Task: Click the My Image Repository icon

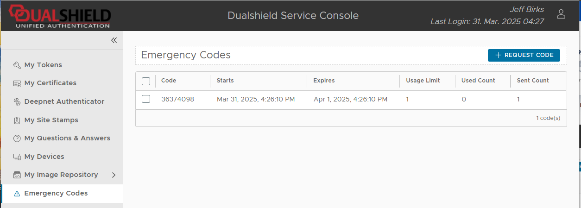Action: [x=17, y=175]
